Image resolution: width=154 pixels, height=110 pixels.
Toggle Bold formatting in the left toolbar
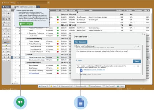click(x=4, y=34)
